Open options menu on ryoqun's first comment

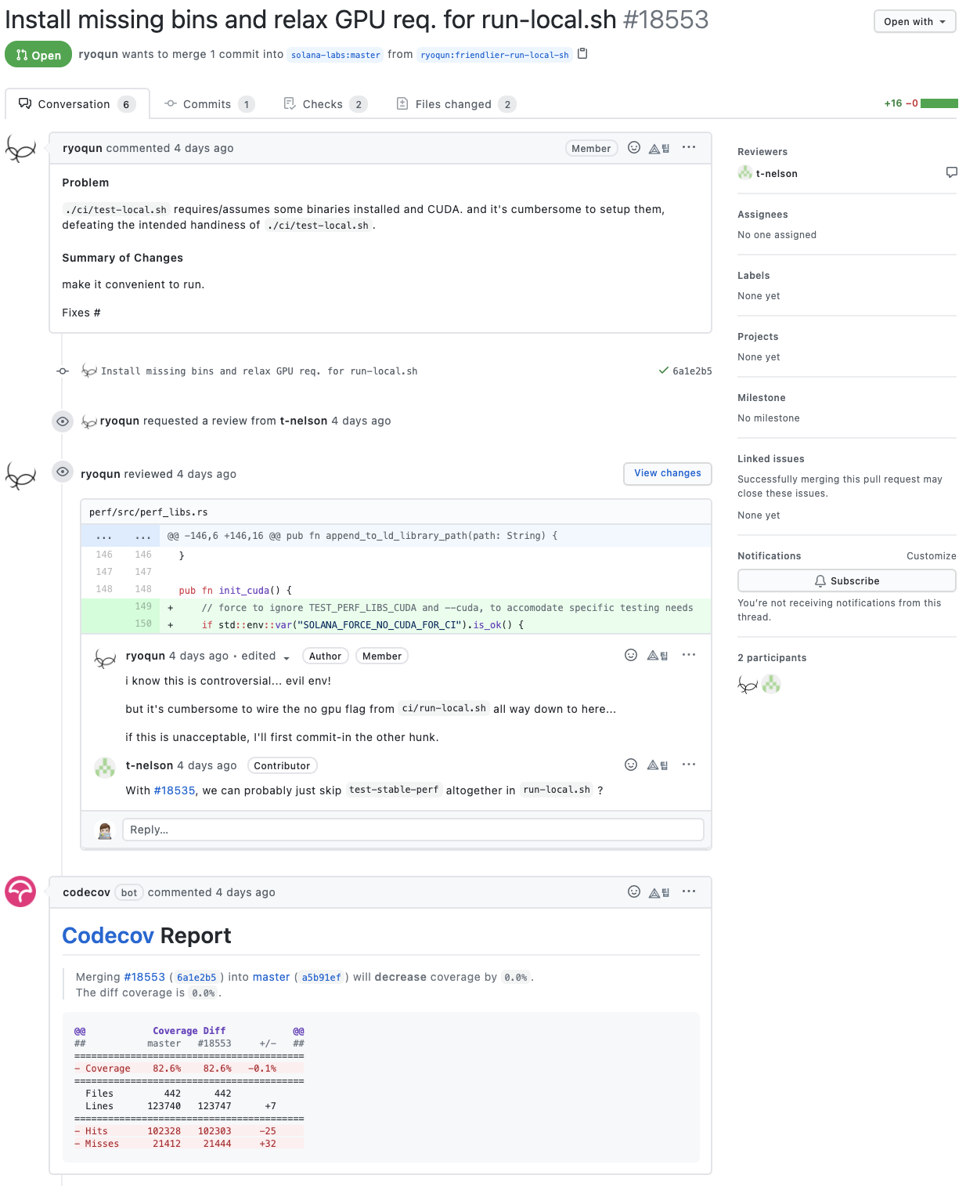tap(689, 147)
